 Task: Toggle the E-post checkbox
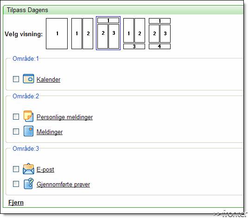(x=16, y=169)
